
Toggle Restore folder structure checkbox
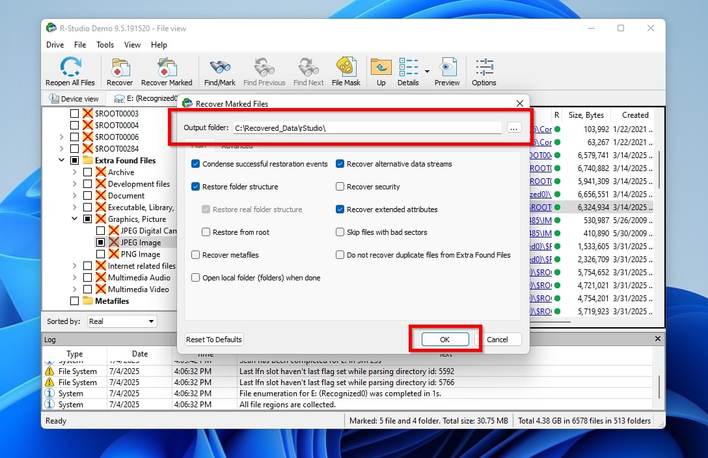point(195,186)
